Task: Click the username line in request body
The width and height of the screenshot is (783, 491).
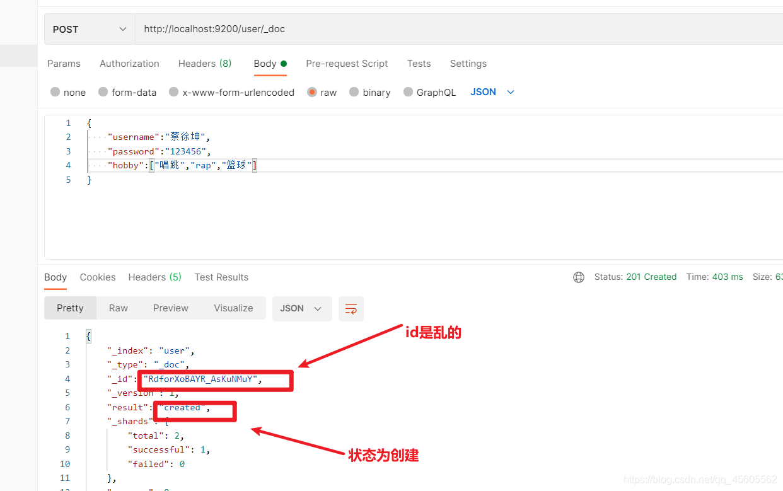Action: pyautogui.click(x=158, y=137)
